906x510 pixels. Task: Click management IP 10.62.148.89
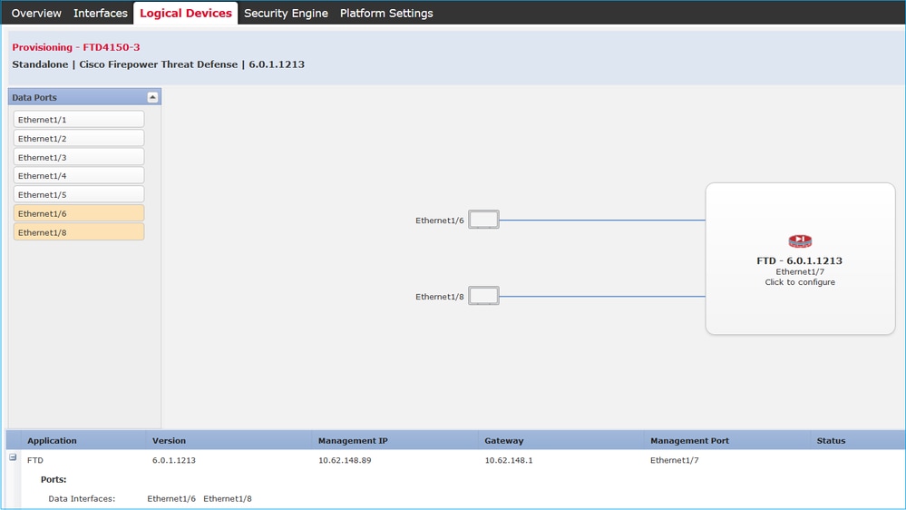(x=345, y=460)
